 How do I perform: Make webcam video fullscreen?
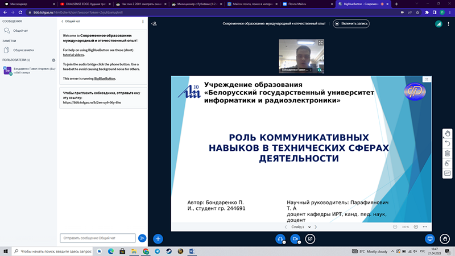[x=320, y=43]
